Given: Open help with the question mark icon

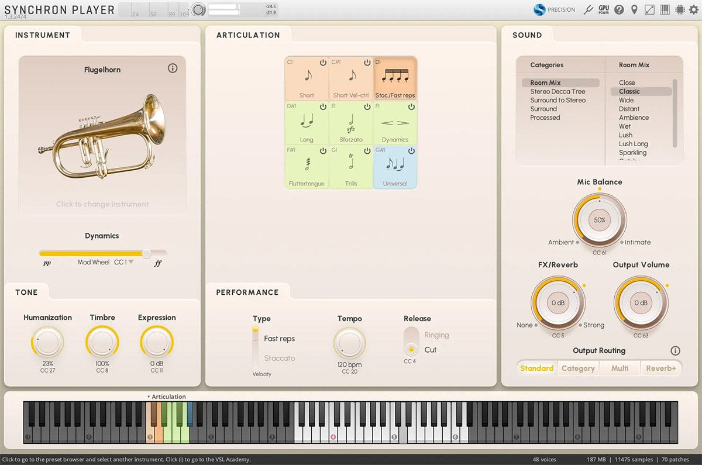Looking at the screenshot, I should [619, 9].
